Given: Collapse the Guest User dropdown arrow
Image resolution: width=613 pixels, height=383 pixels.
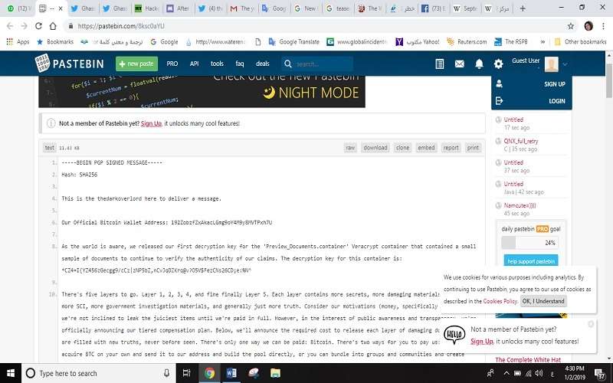Looking at the screenshot, I should click(565, 64).
